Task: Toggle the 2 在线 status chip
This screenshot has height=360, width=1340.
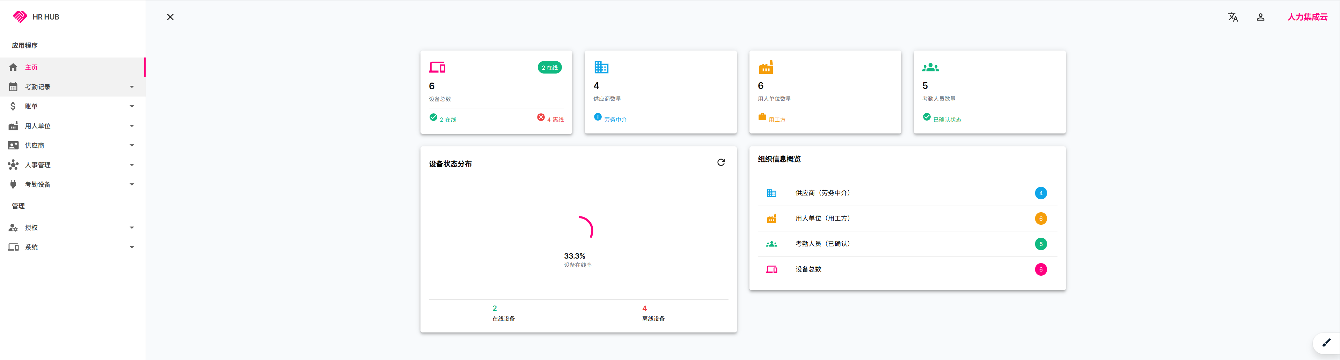Action: tap(549, 67)
